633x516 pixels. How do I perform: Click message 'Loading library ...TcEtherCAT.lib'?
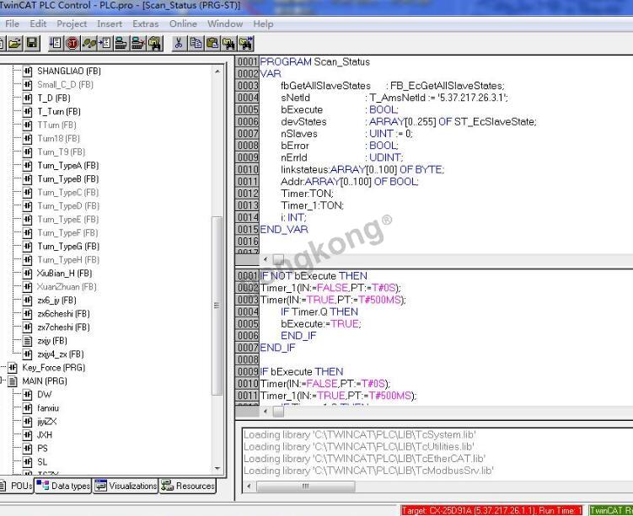click(x=364, y=459)
